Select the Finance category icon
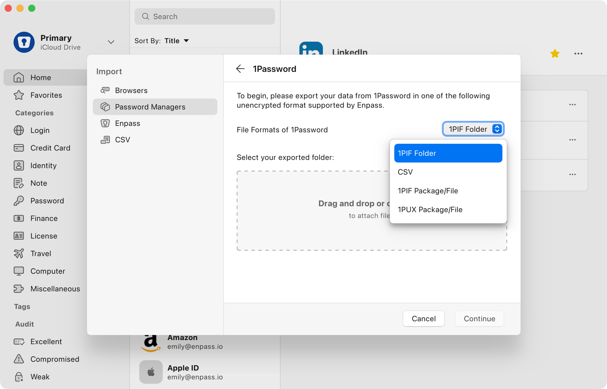 19,218
